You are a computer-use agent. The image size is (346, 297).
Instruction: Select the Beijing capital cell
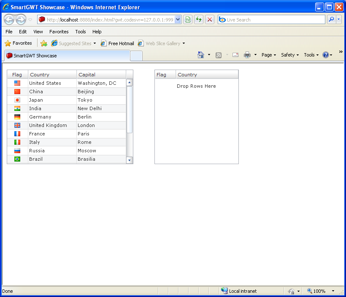101,92
